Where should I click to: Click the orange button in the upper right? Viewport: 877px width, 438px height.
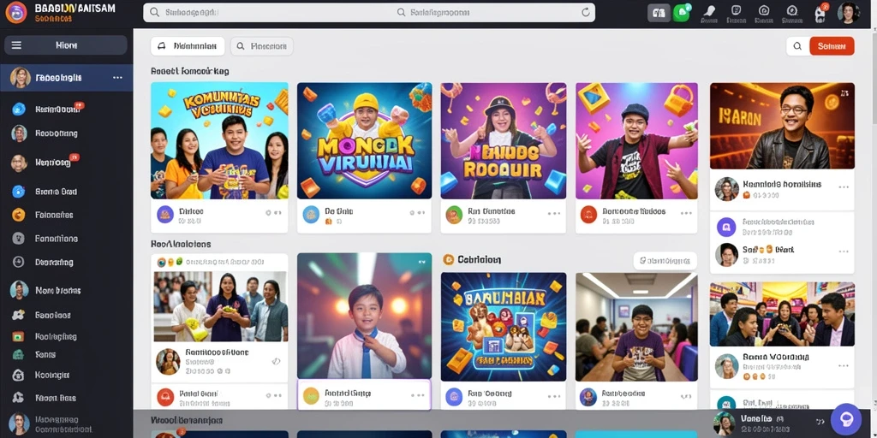point(832,46)
